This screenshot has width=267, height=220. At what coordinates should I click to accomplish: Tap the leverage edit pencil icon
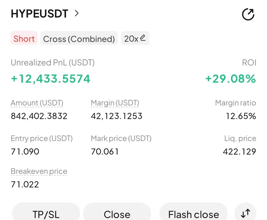point(143,38)
